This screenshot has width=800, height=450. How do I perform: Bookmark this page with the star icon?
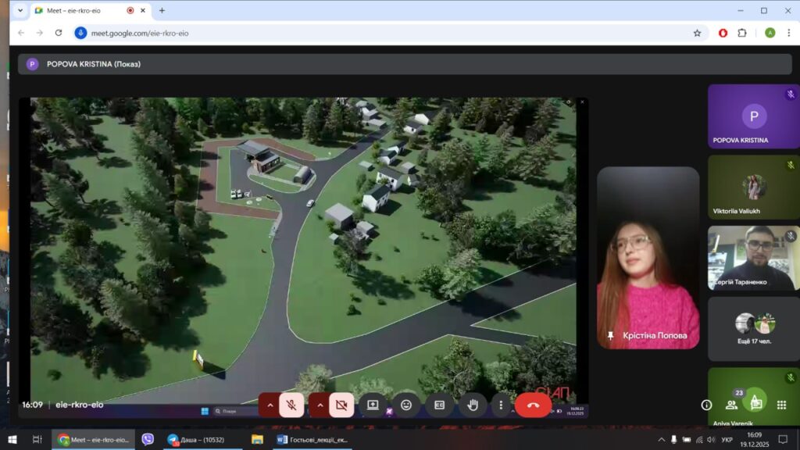(x=697, y=33)
